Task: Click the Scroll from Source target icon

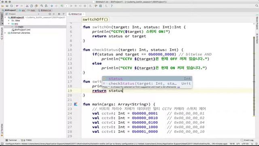Action: [50, 14]
